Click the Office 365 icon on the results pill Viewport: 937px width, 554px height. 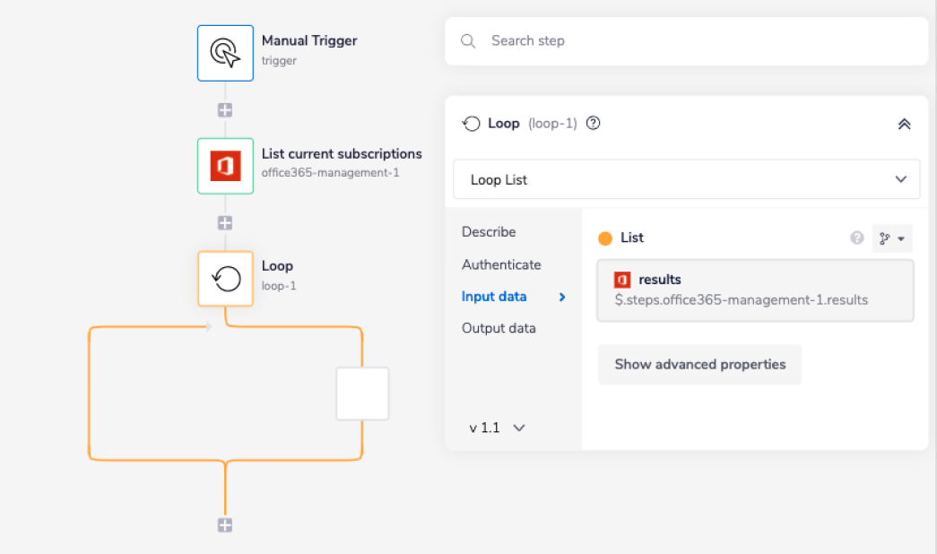625,279
